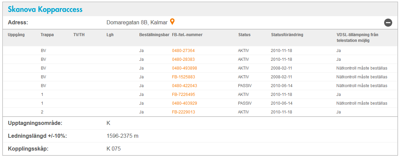Screen dimensions: 400x158
Task: Select PASSIV status for 0480-403929
Action: tap(245, 103)
